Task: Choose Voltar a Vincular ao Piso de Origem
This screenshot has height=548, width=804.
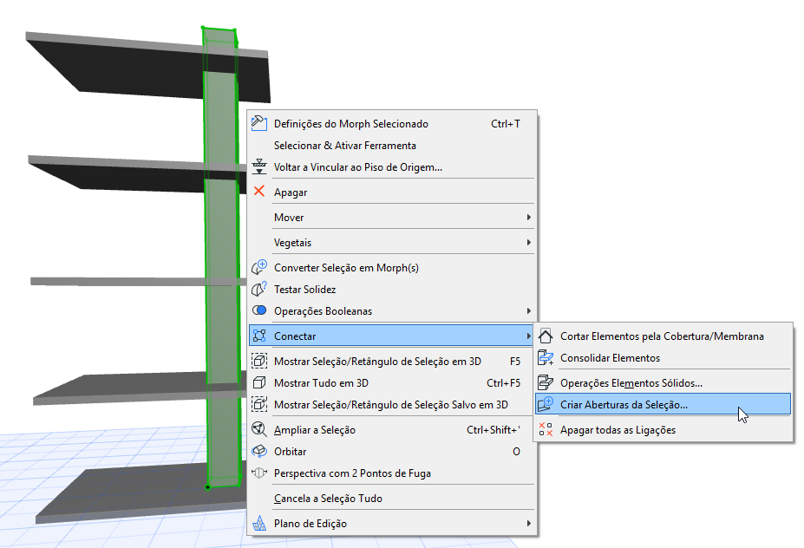Action: click(x=392, y=167)
